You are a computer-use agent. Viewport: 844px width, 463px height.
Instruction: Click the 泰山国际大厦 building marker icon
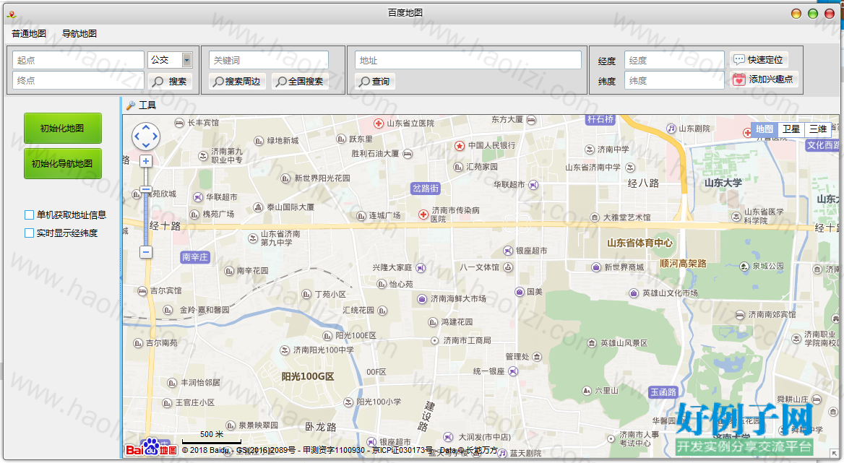click(259, 207)
